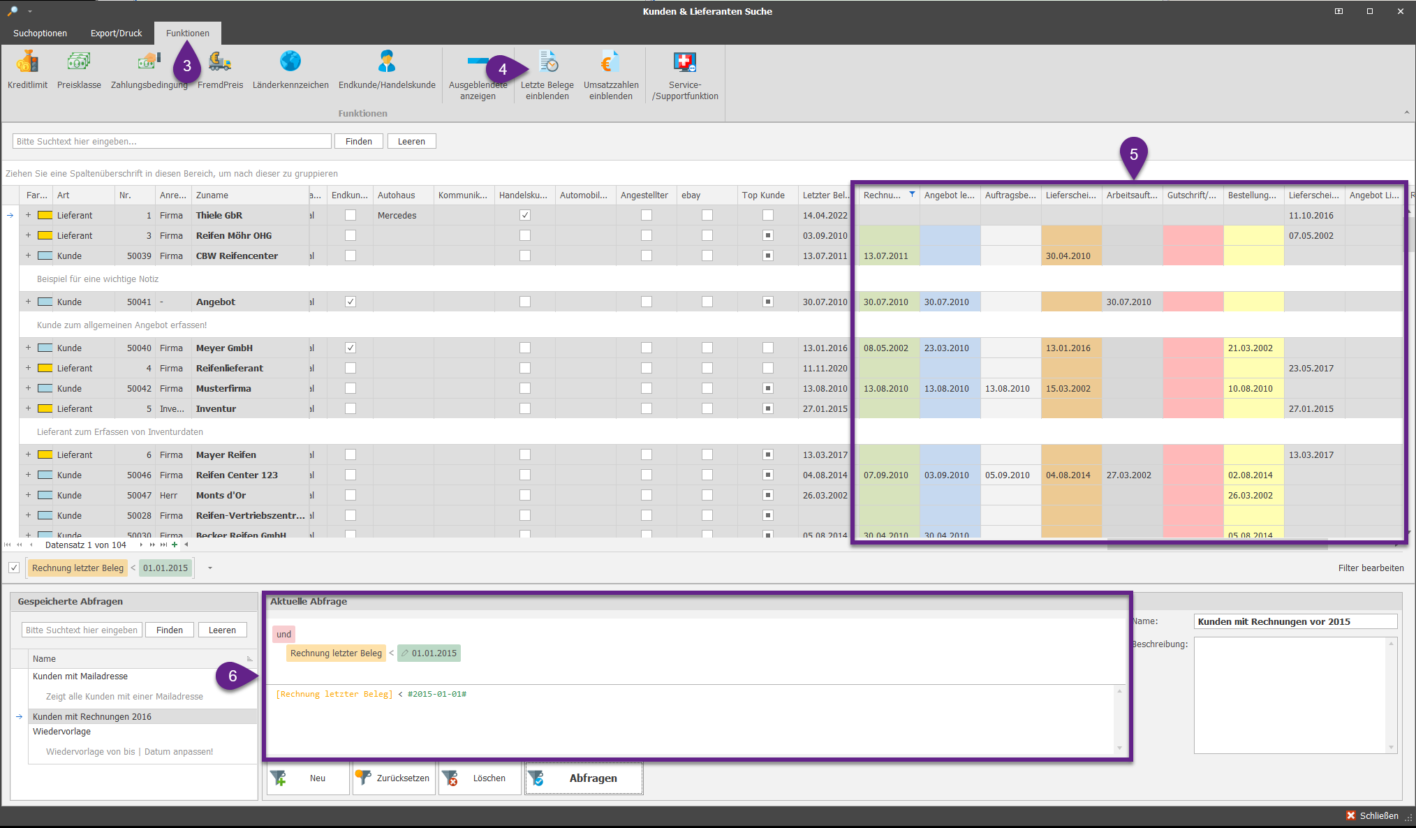The image size is (1416, 828).
Task: Add new record with plus navigator
Action: (175, 545)
